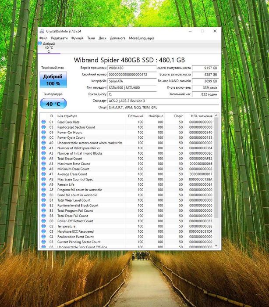Viewport: 269px width, 307px height.
Task: Sort table by ID column header
Action: (x=51, y=116)
